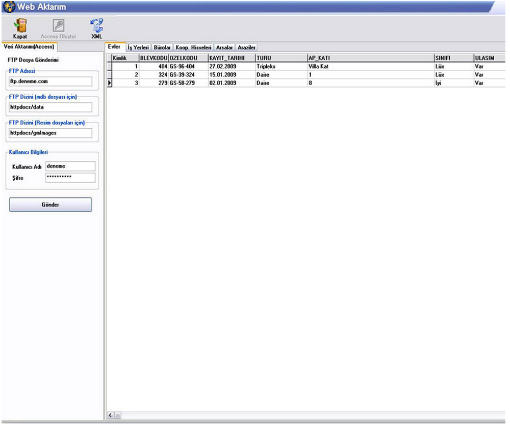Viewport: 510px width, 425px height.
Task: Click the horizontal scrollbar left arrow
Action: coord(111,415)
